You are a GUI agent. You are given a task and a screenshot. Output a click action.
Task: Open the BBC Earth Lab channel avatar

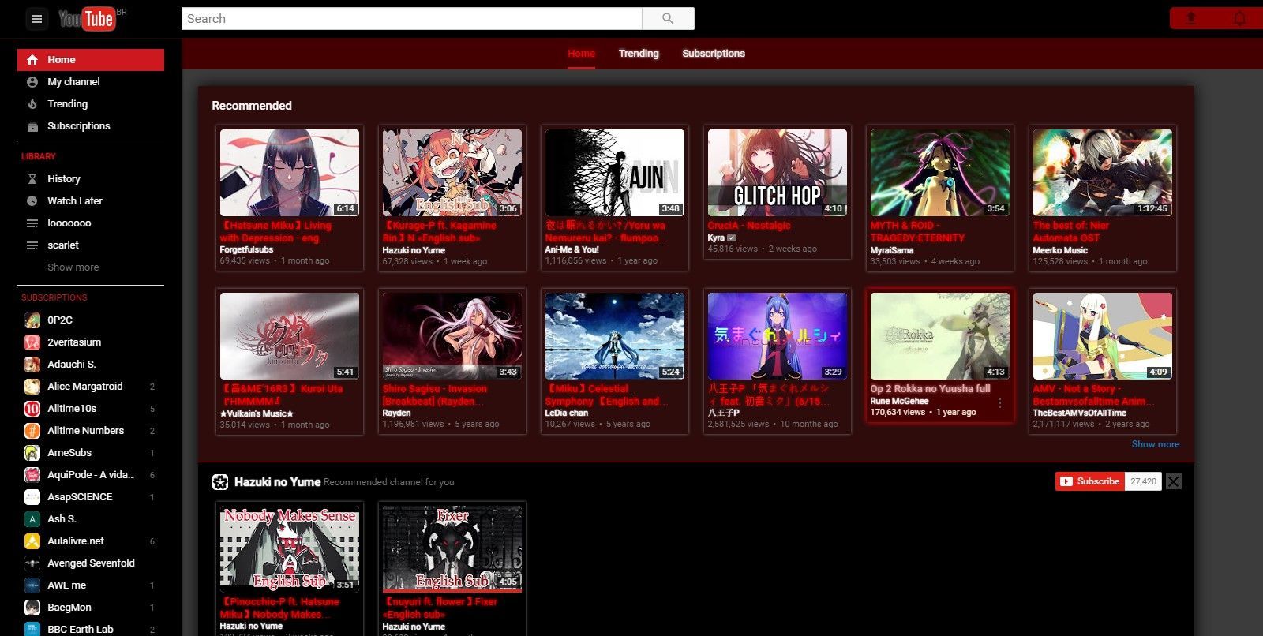pyautogui.click(x=32, y=629)
